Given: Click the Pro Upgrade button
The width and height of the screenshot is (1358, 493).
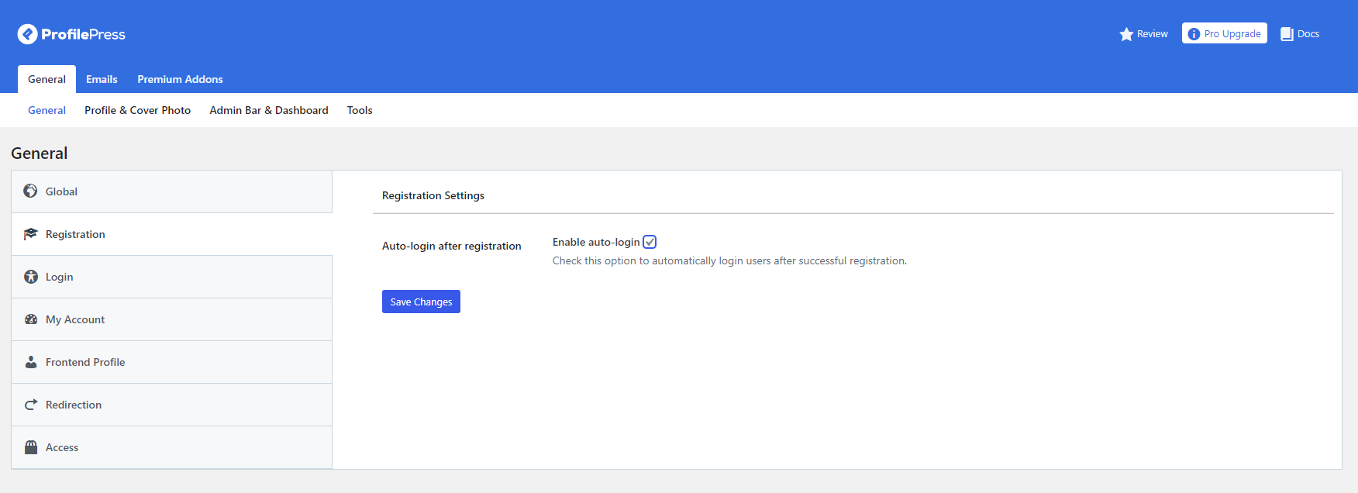Looking at the screenshot, I should pos(1224,33).
